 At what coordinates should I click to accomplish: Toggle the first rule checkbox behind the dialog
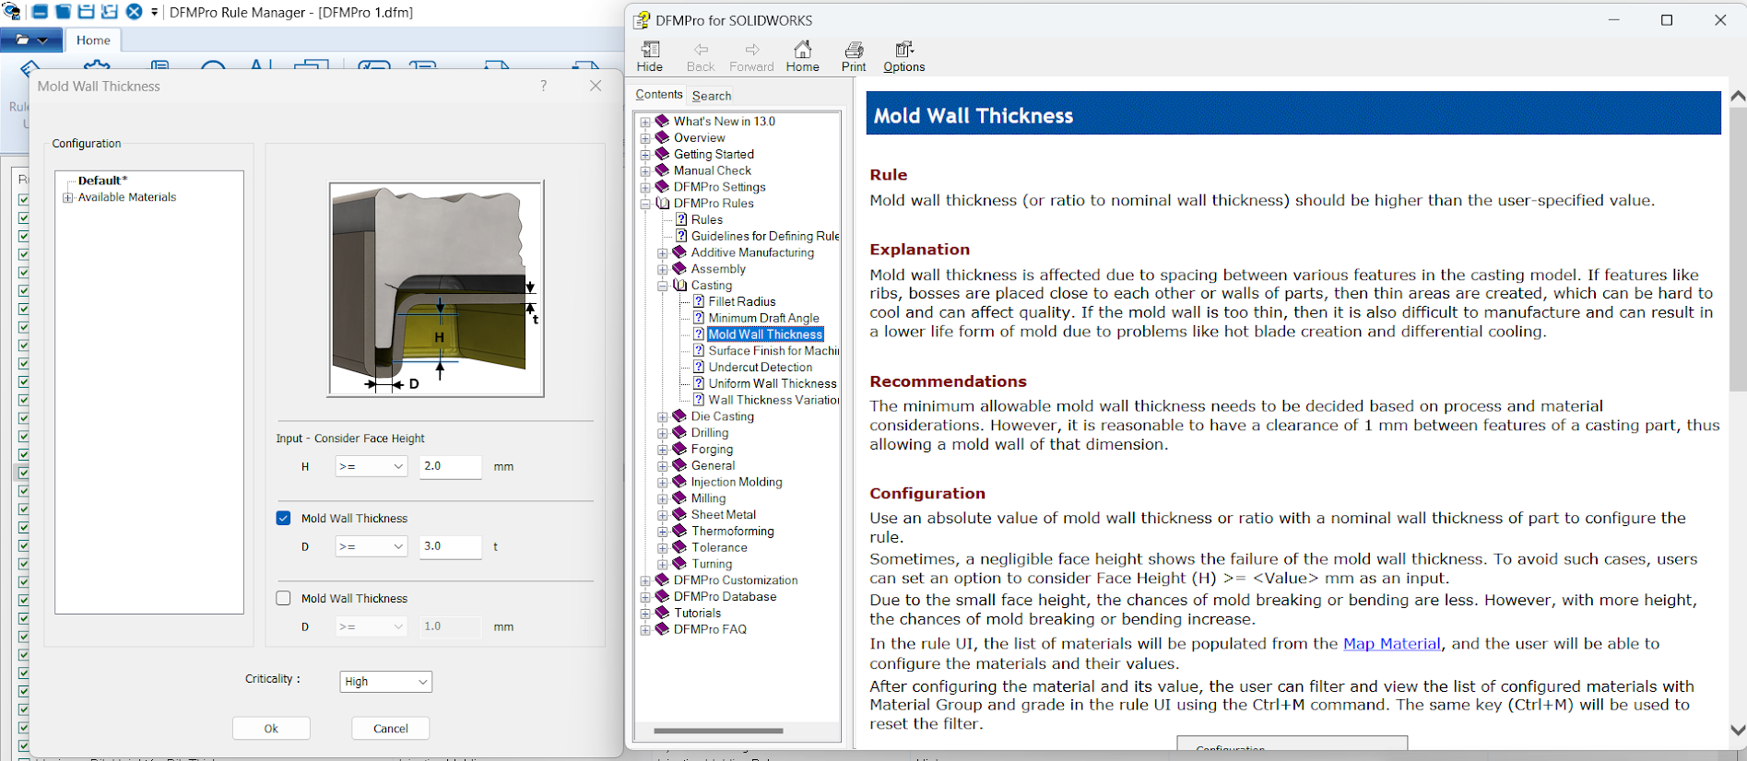23,199
